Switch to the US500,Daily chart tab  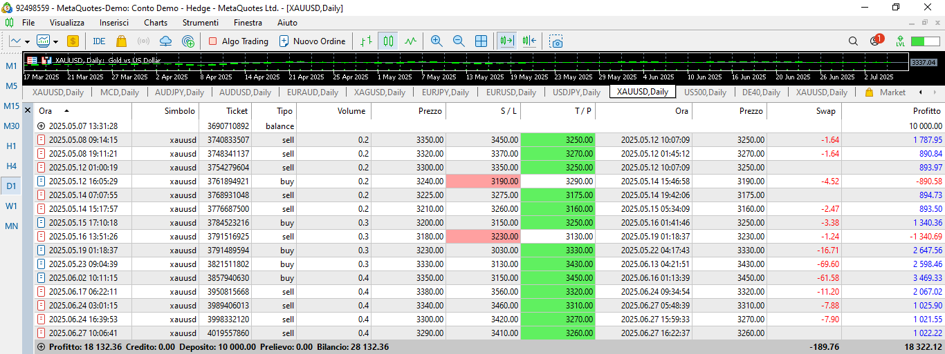705,92
